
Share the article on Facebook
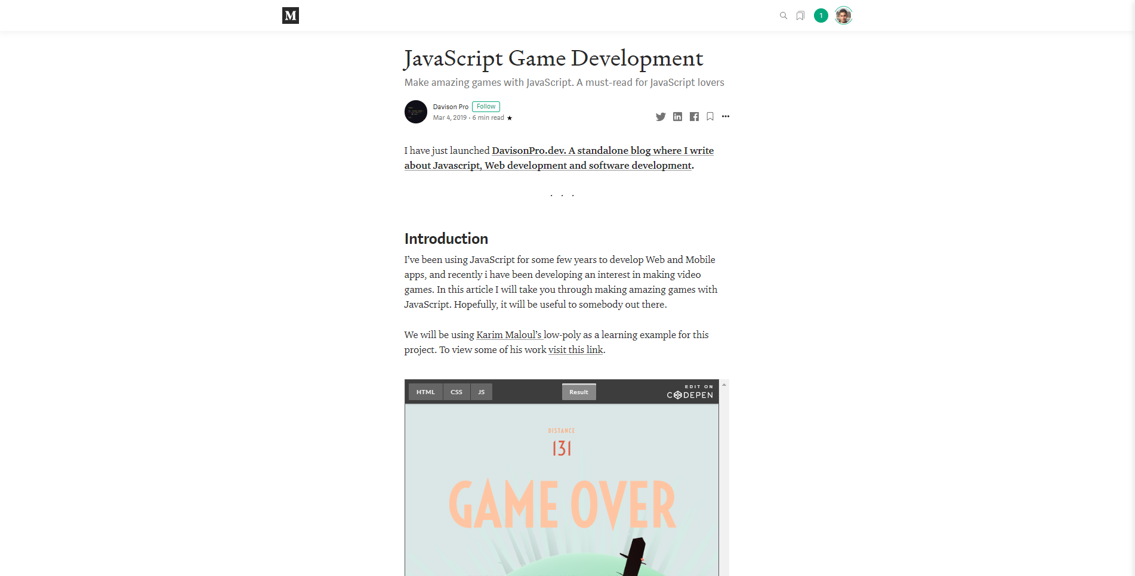(694, 117)
